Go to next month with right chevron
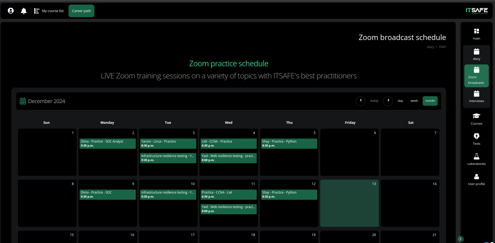 (x=388, y=101)
